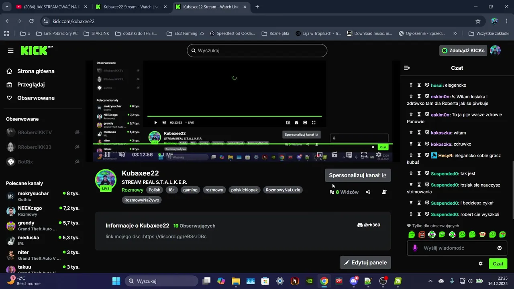Bookmark this page with star icon

(478, 21)
